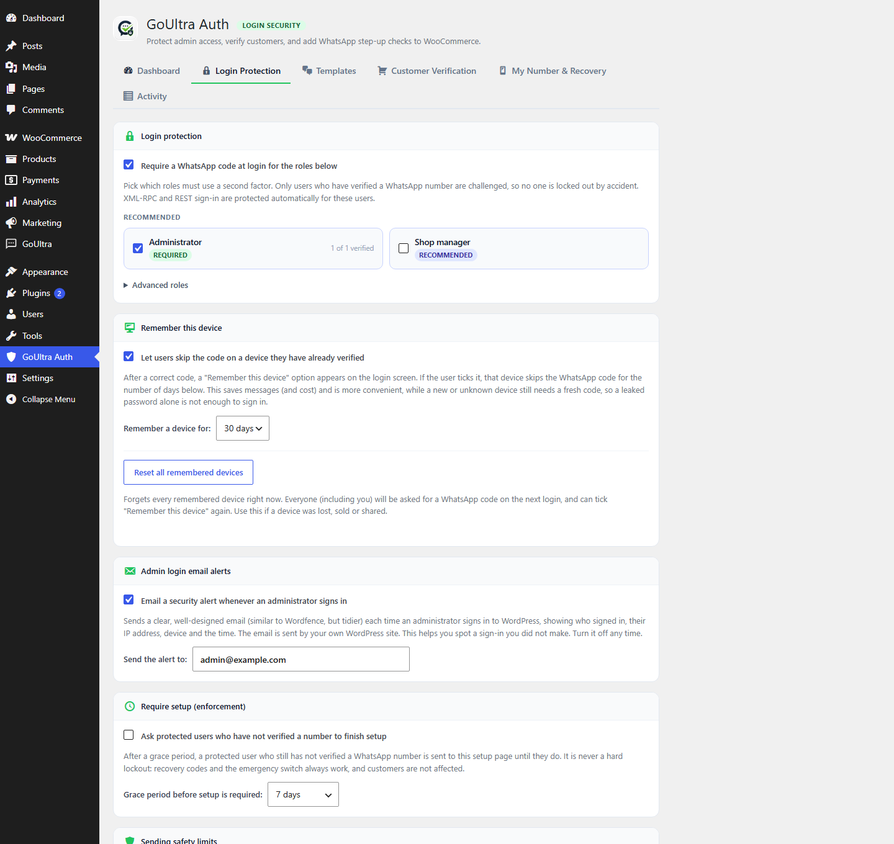Click the Pages icon in the sidebar

[11, 89]
